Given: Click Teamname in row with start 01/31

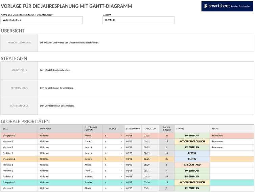Looking at the screenshot, I should tap(217, 148).
